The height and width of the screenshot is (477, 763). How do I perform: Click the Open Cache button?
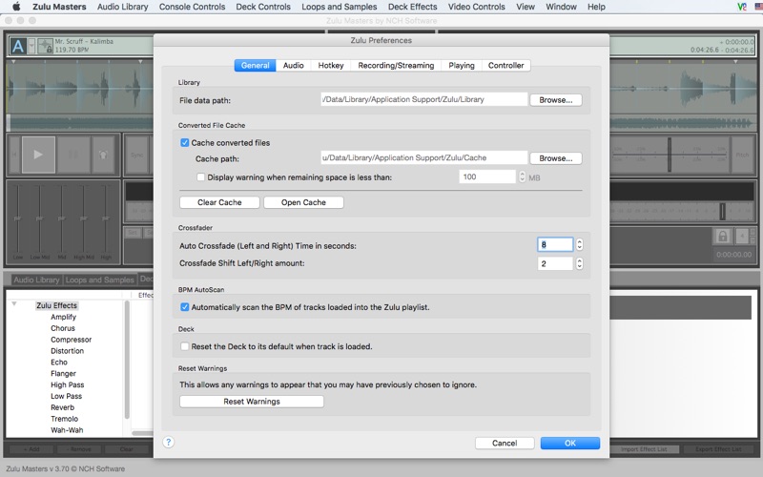303,202
